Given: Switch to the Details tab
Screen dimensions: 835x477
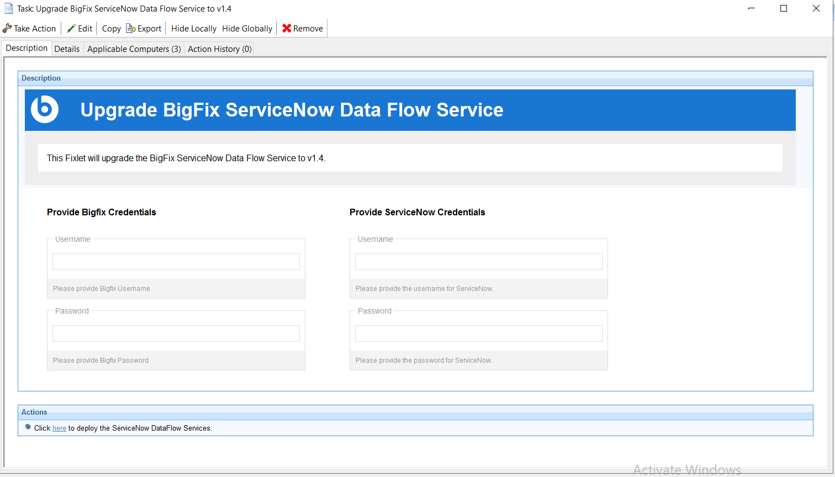Looking at the screenshot, I should pyautogui.click(x=67, y=49).
